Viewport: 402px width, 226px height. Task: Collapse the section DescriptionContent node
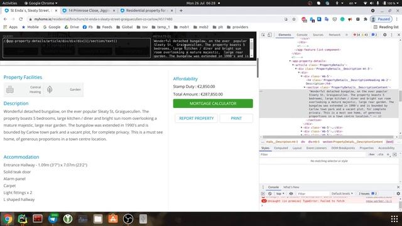click(304, 87)
